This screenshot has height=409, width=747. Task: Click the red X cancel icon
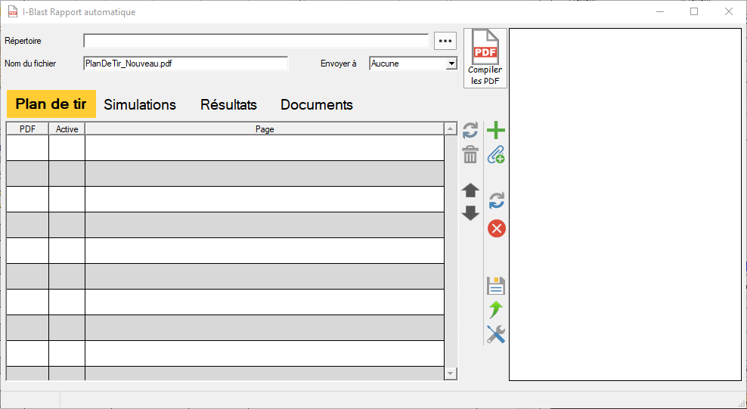click(496, 228)
